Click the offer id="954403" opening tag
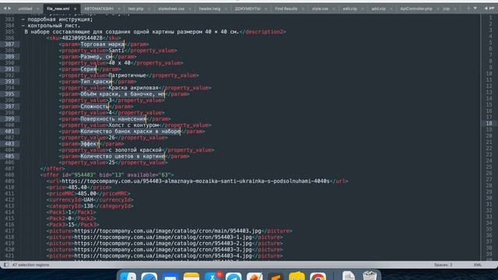This screenshot has height=280, width=498. (x=107, y=175)
